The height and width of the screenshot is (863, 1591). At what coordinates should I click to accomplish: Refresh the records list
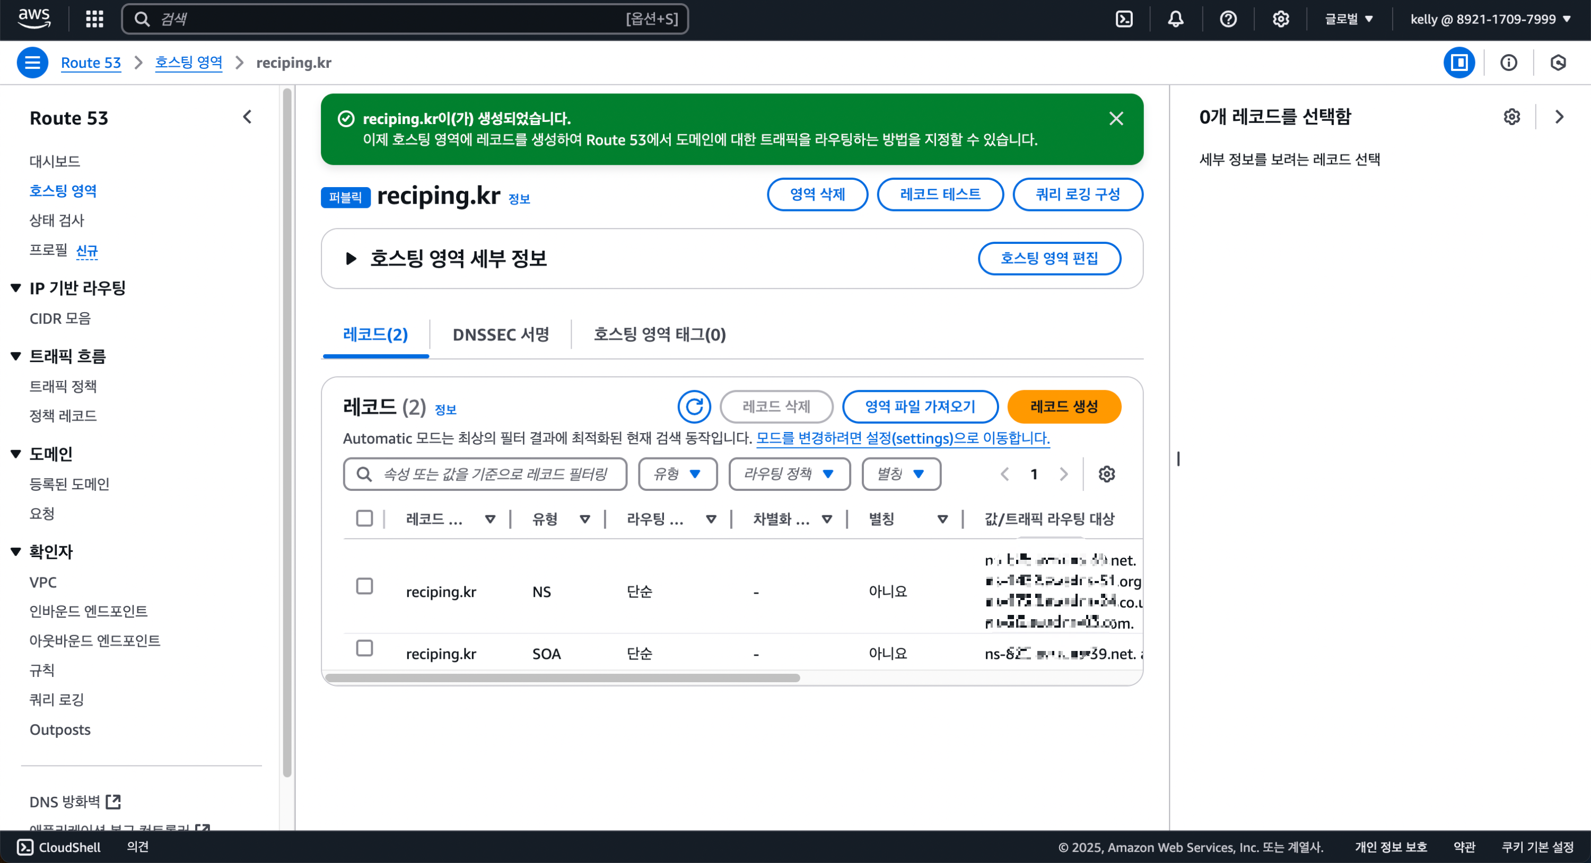(x=694, y=407)
